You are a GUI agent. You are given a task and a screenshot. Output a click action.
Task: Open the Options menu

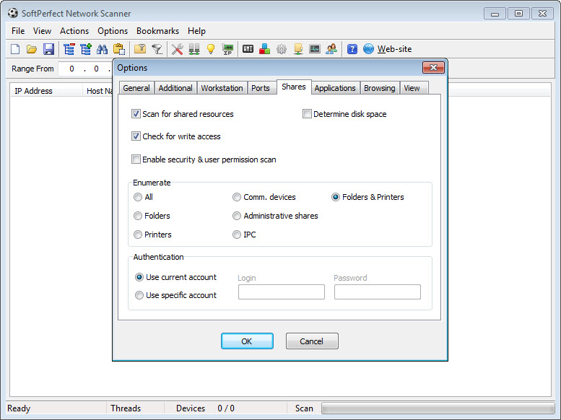[x=113, y=31]
